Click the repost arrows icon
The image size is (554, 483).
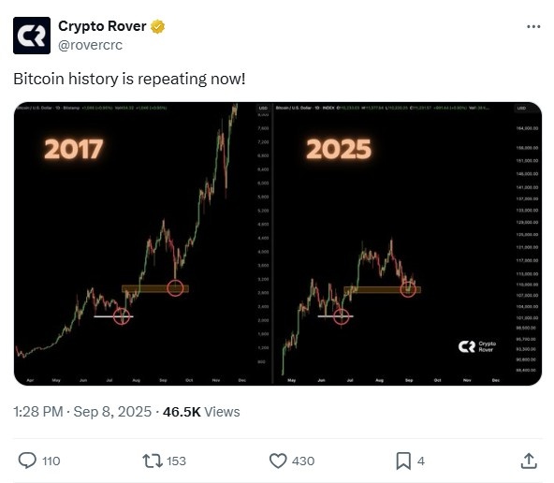[x=153, y=461]
